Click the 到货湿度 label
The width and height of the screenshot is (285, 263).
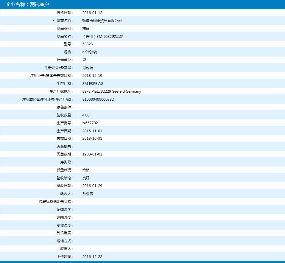65,233
